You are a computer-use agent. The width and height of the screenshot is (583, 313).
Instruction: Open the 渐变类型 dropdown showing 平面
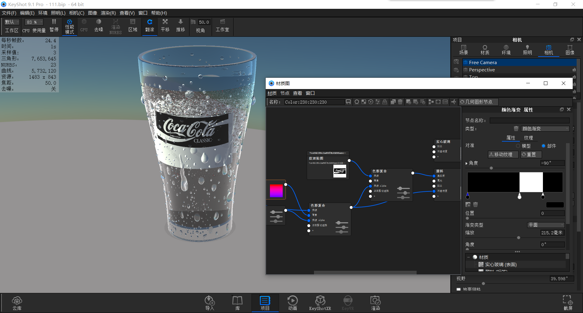(546, 225)
